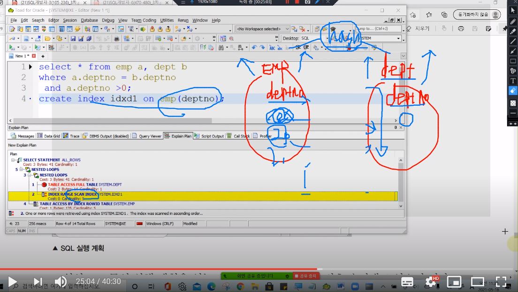Select TABLE ACCESS FULL SYSTEM.DEPT row
The image size is (518, 292).
pos(84,184)
